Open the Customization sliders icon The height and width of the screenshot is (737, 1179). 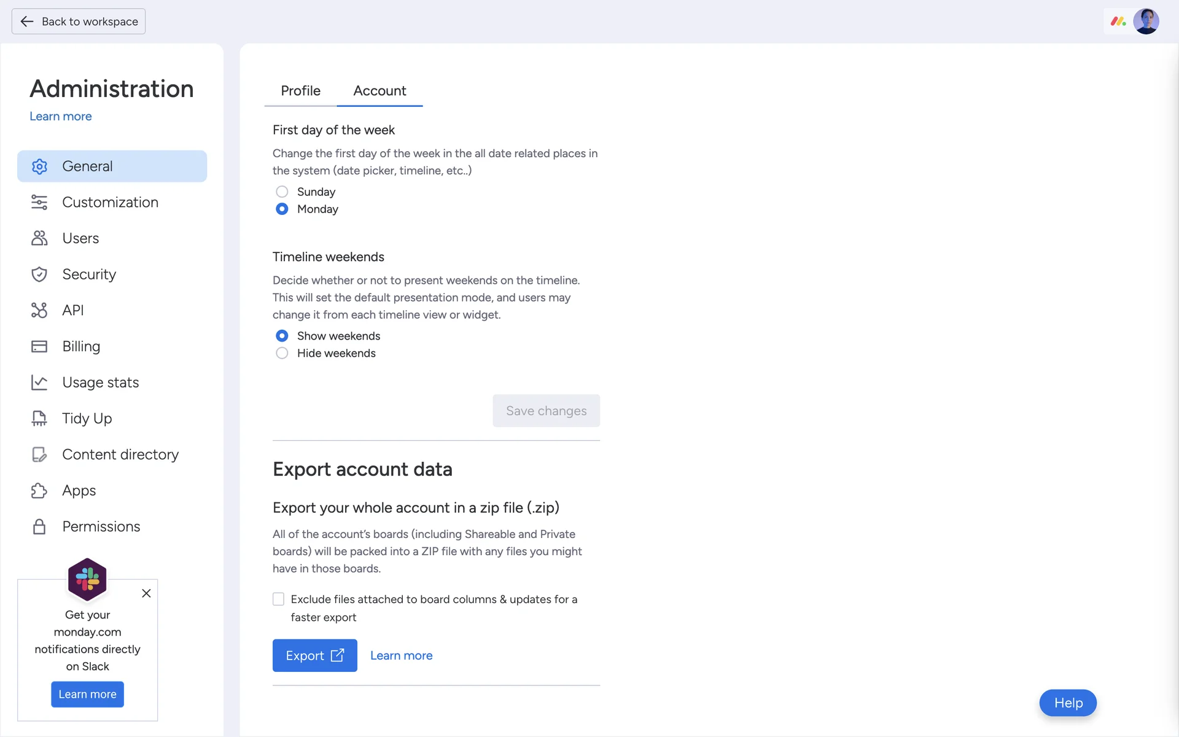click(39, 202)
